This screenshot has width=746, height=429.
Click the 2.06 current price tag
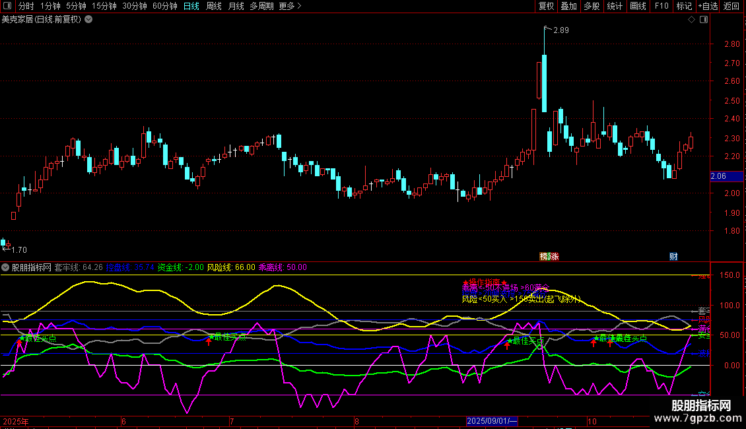(x=718, y=176)
